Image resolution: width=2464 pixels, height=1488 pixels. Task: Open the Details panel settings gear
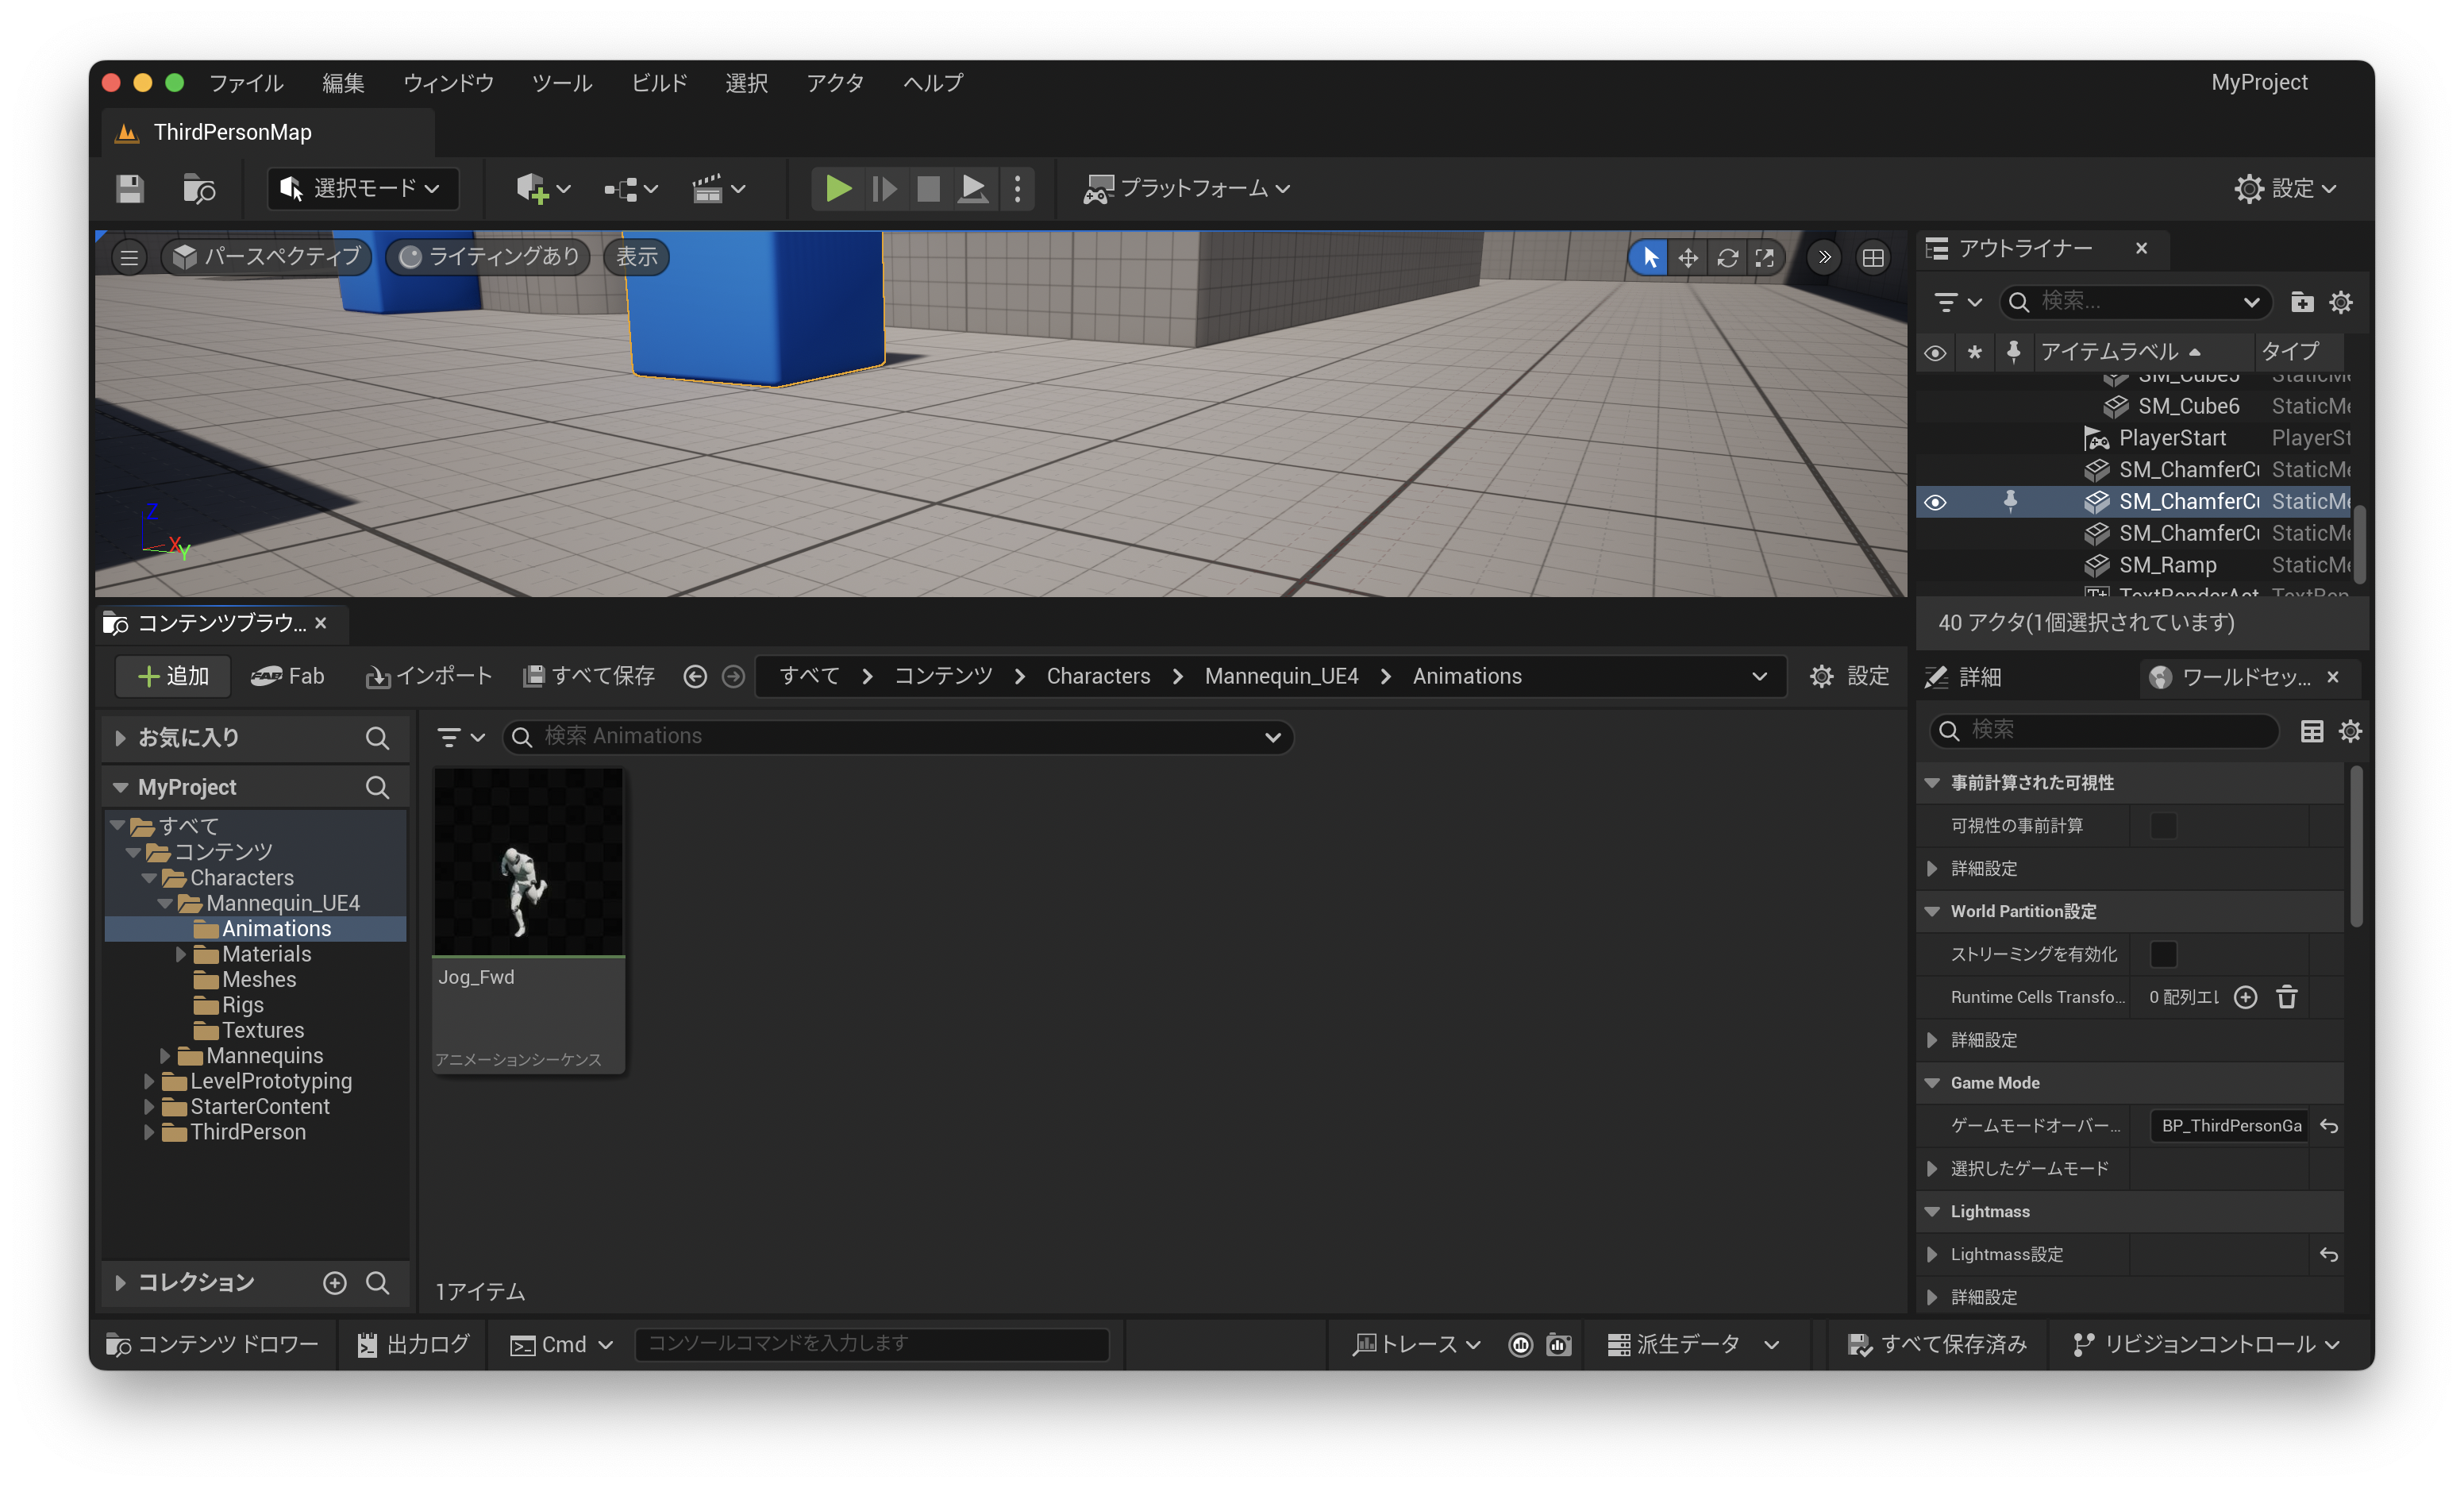pos(2350,731)
